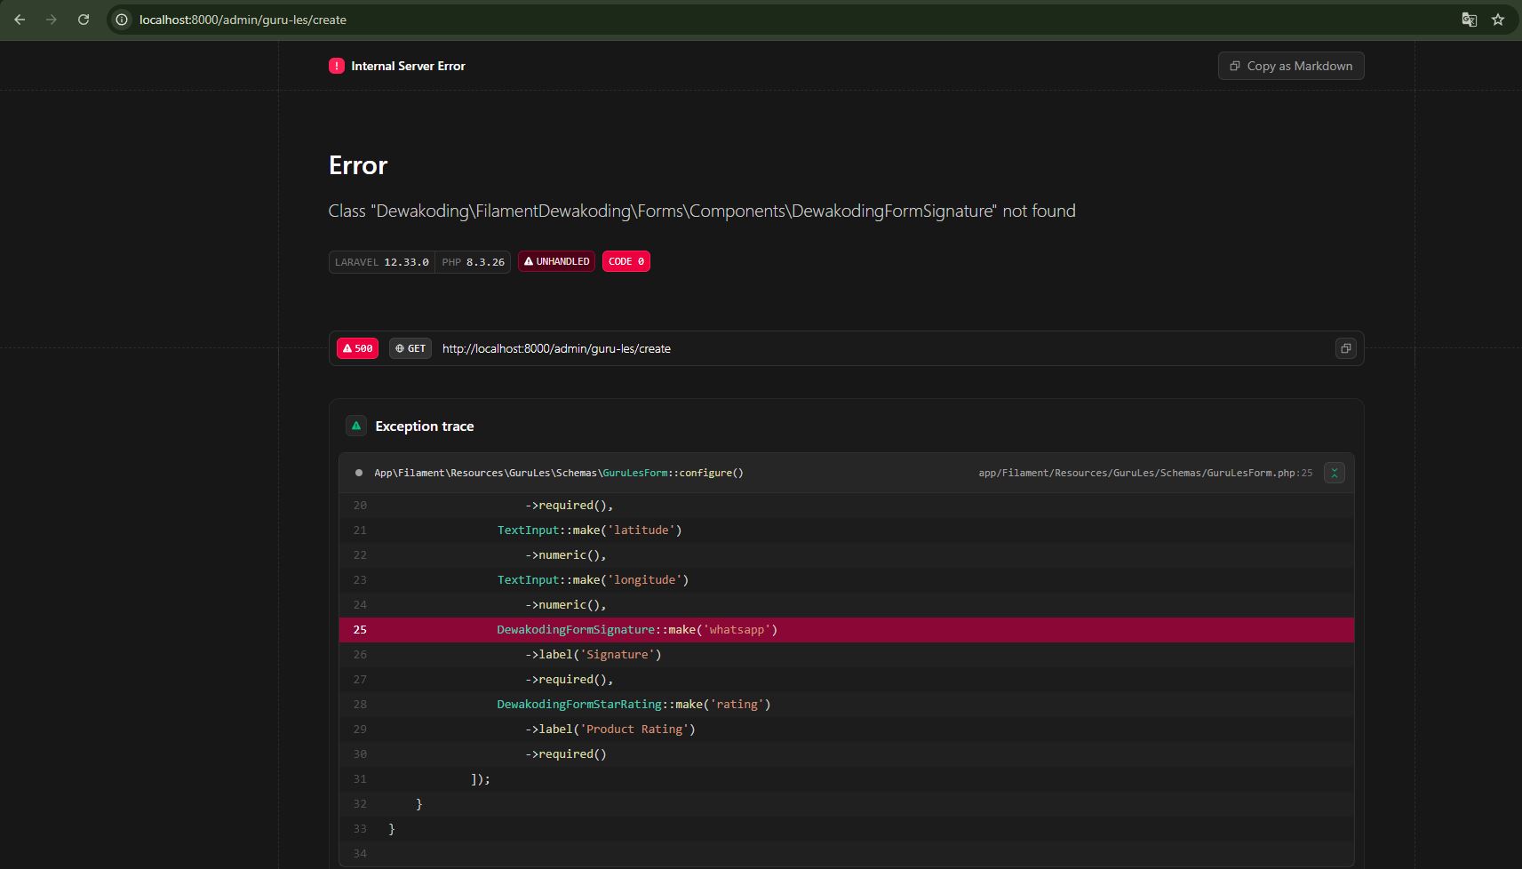The height and width of the screenshot is (869, 1522).
Task: Copy the request URL using the copy icon
Action: tap(1346, 348)
